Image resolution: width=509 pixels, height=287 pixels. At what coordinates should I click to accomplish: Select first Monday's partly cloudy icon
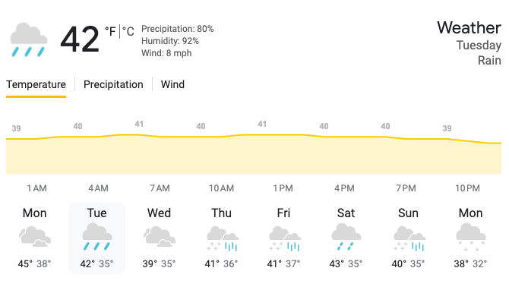(35, 237)
